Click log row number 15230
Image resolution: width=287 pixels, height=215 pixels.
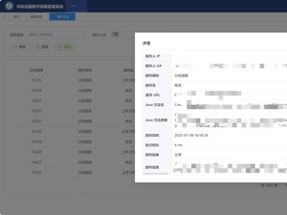[36, 131]
